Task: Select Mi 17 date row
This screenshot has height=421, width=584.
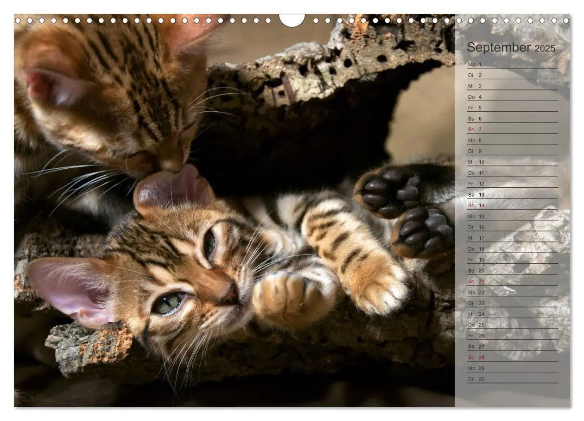Action: 512,238
